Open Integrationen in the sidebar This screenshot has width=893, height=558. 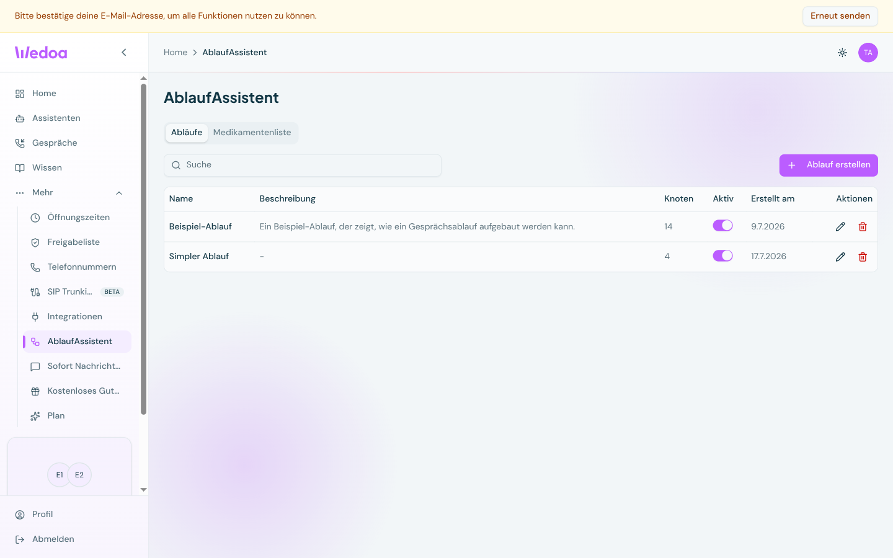(77, 317)
